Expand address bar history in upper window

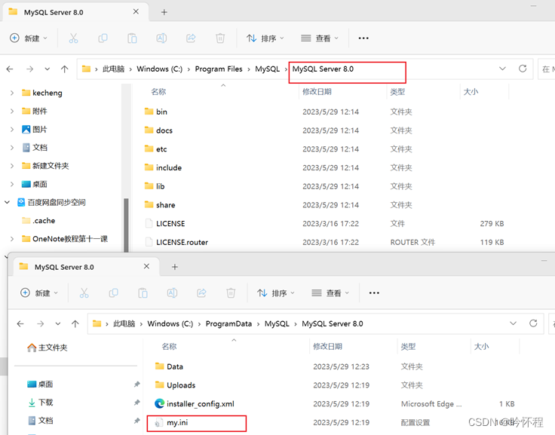(503, 69)
